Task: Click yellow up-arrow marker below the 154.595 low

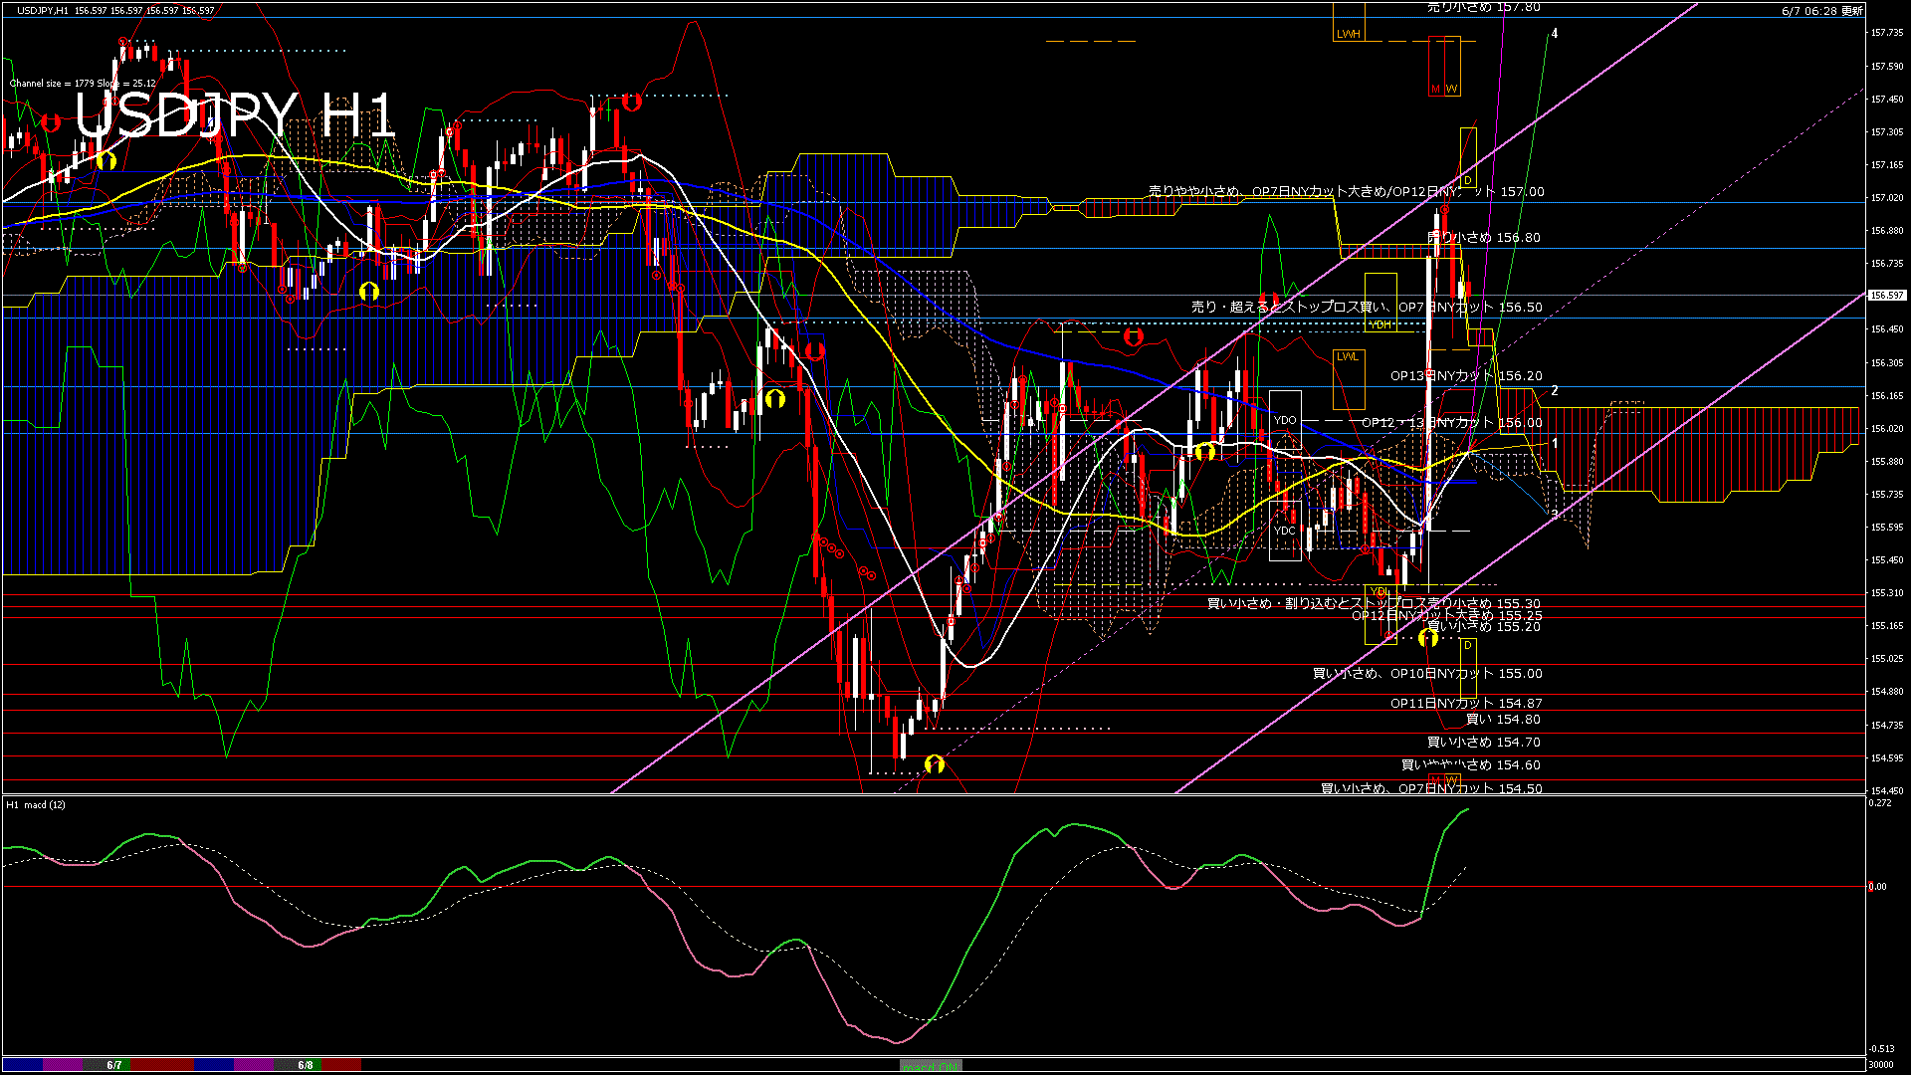Action: 934,764
